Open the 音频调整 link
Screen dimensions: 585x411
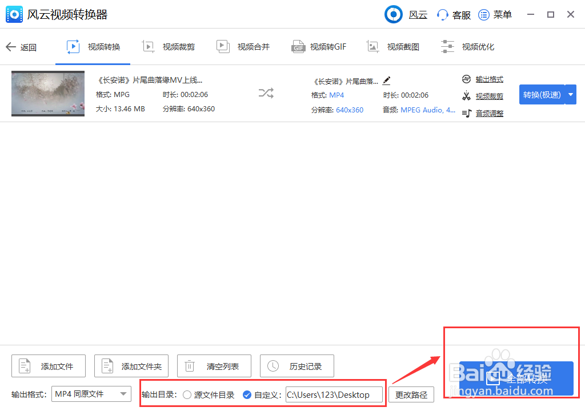[489, 113]
